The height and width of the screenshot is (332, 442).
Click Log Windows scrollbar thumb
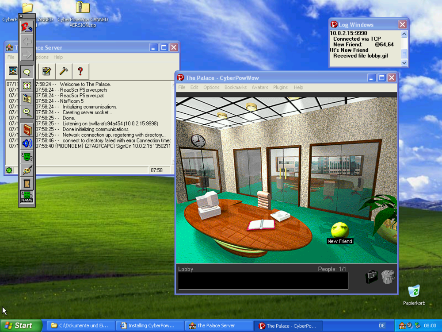404,54
